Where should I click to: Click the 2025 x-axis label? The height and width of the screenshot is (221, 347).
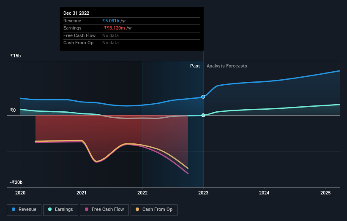point(325,193)
